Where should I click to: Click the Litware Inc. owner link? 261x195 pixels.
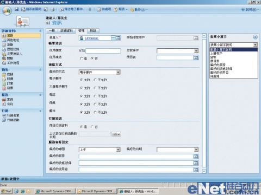(91, 38)
